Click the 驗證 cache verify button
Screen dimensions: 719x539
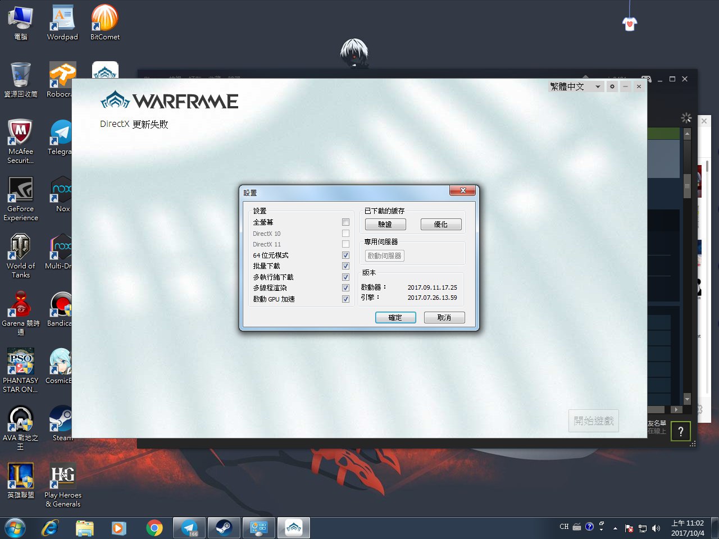click(385, 225)
